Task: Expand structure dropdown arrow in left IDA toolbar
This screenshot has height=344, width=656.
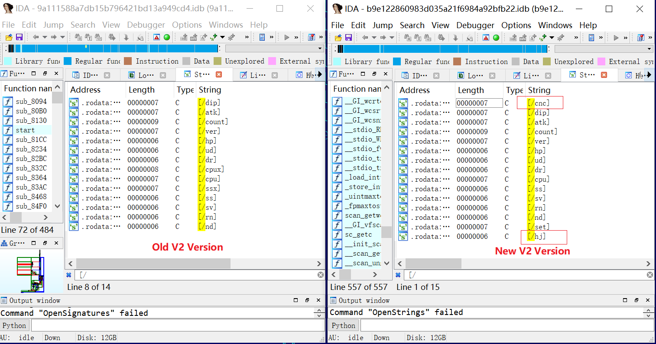Action: [x=222, y=37]
